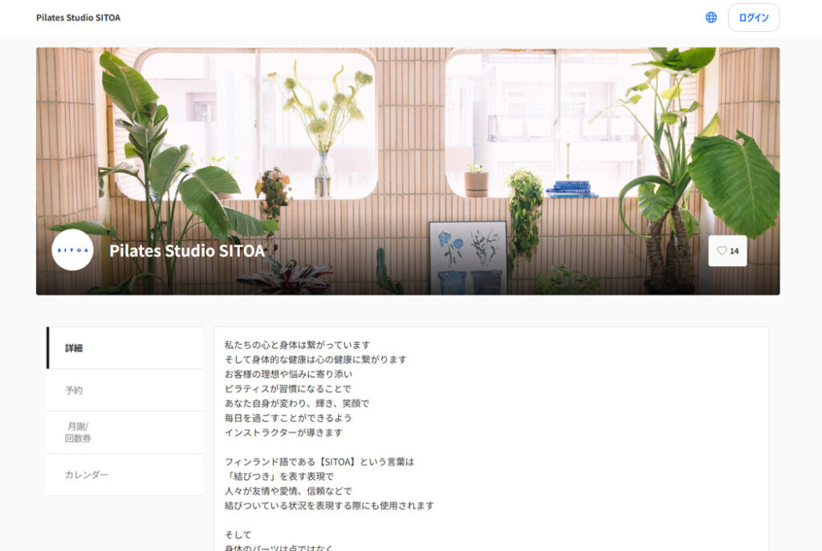This screenshot has width=822, height=551.
Task: Click the text line インストラクターが導きます
Action: 283,432
